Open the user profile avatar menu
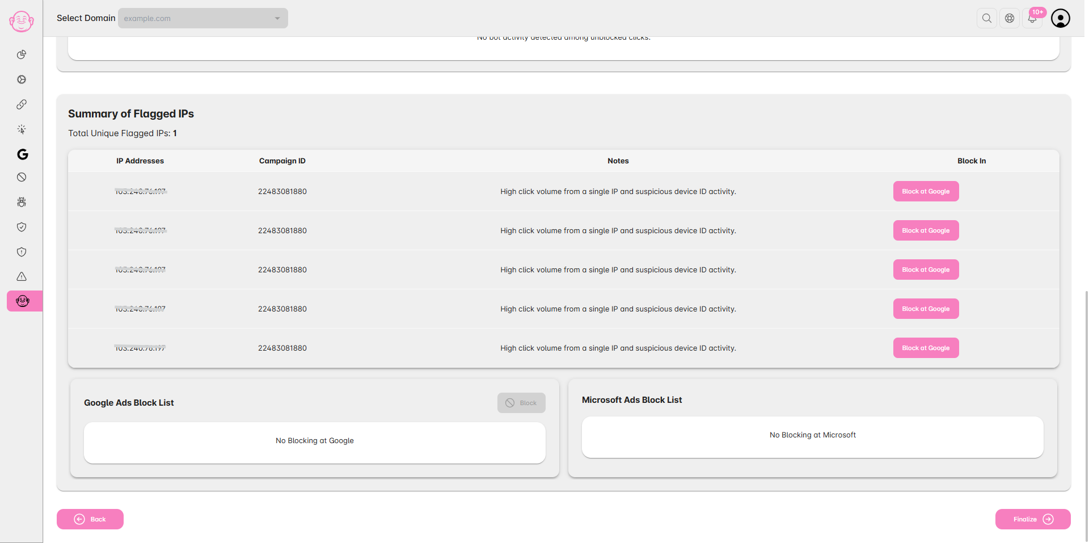Viewport: 1089px width, 543px height. 1060,18
